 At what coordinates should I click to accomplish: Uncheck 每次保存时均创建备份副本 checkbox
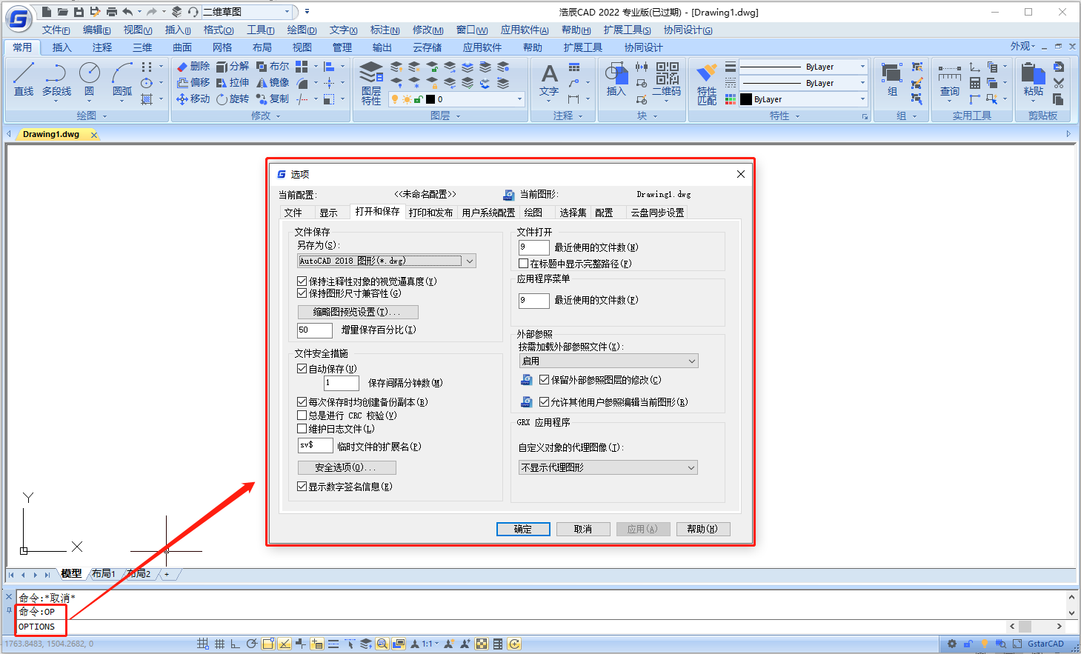[x=302, y=402]
